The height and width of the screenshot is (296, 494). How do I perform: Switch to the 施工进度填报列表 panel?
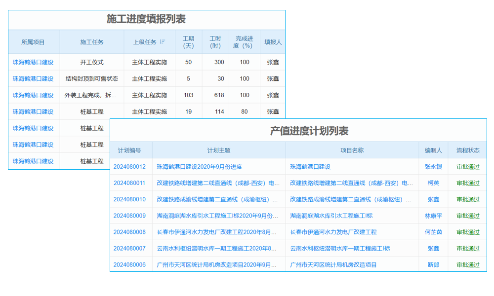[146, 20]
